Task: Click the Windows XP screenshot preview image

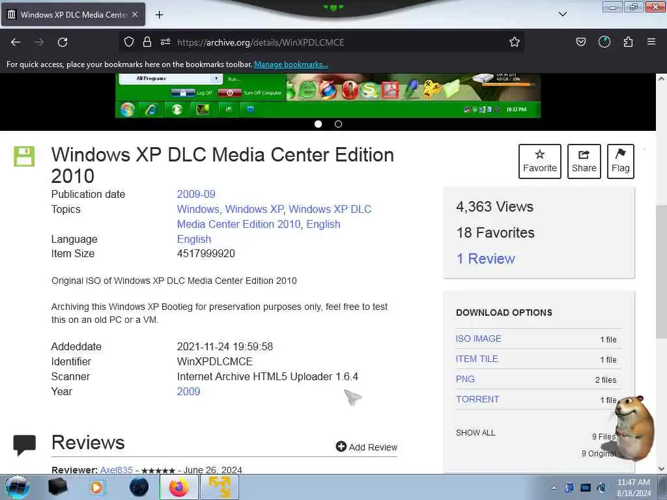Action: [328, 96]
